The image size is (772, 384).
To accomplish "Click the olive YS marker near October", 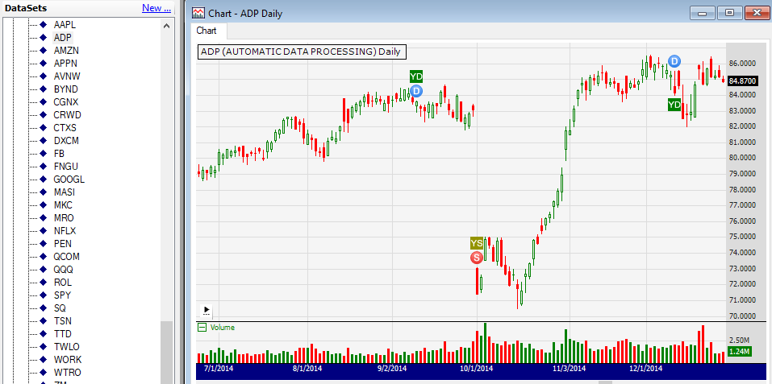I will click(x=476, y=243).
